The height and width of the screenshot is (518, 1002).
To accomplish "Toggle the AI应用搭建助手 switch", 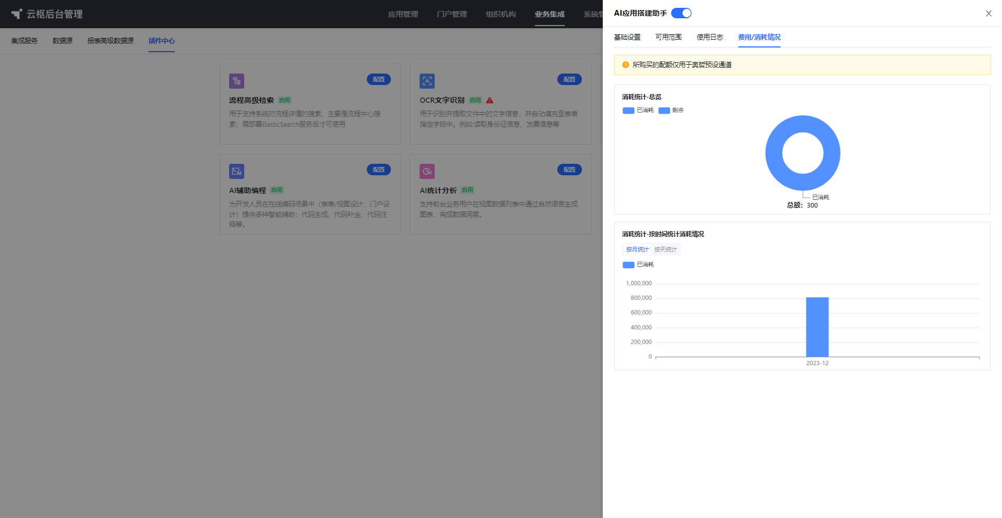I will pyautogui.click(x=681, y=13).
